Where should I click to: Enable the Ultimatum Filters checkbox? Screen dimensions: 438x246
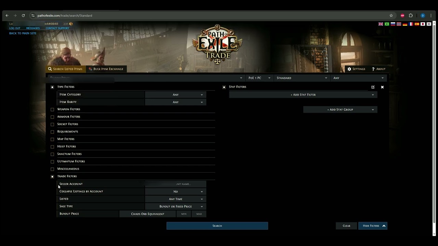(x=52, y=162)
